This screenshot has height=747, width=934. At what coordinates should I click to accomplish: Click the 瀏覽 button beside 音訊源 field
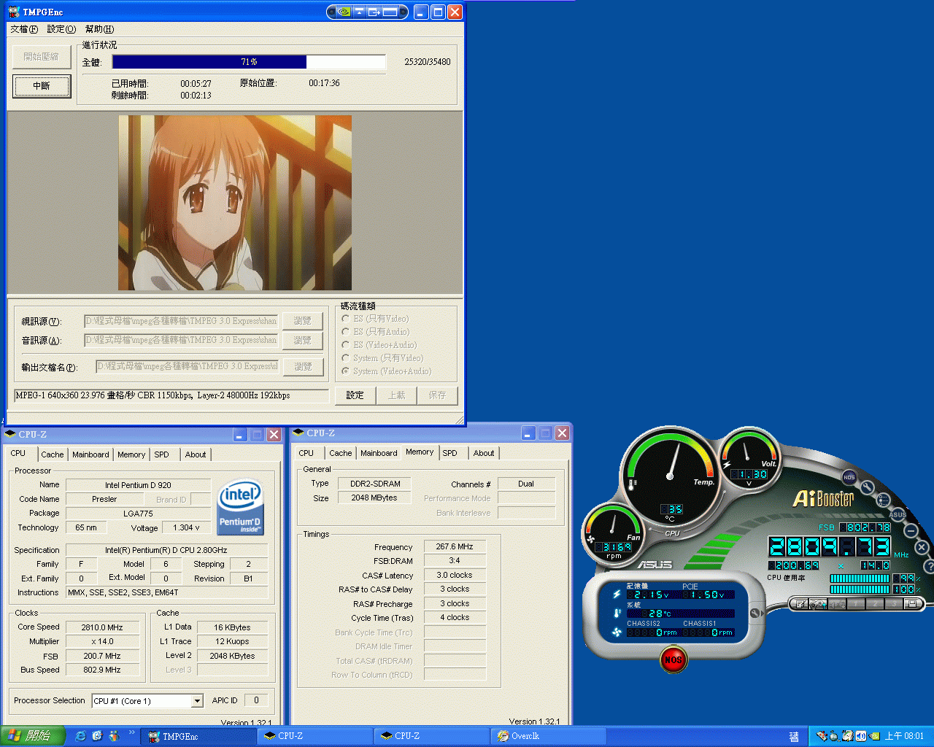[303, 340]
